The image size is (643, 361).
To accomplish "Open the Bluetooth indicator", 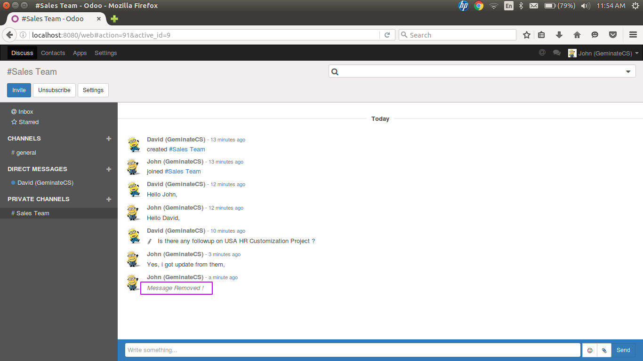I will click(x=521, y=6).
